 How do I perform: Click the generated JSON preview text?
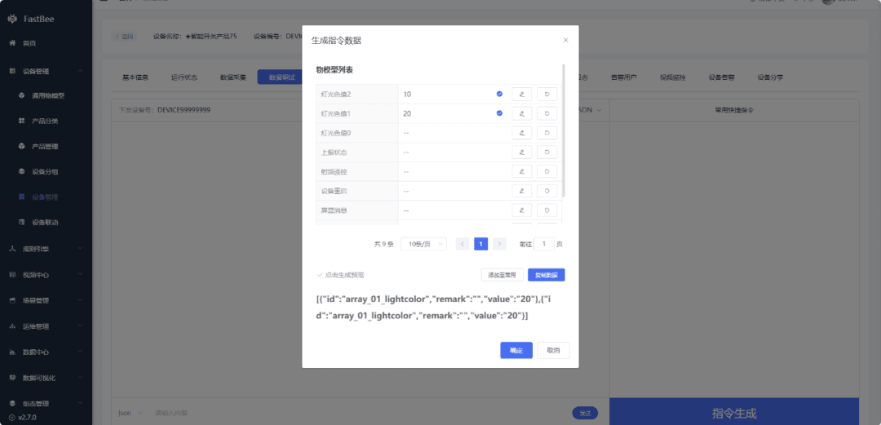coord(434,307)
